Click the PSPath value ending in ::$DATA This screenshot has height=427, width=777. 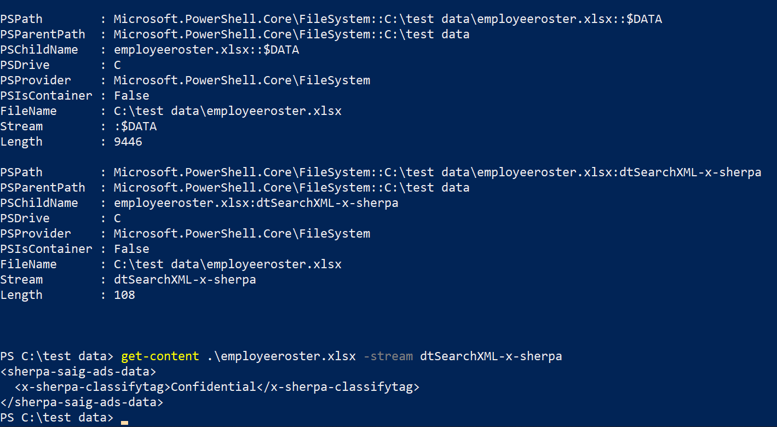[x=388, y=19]
